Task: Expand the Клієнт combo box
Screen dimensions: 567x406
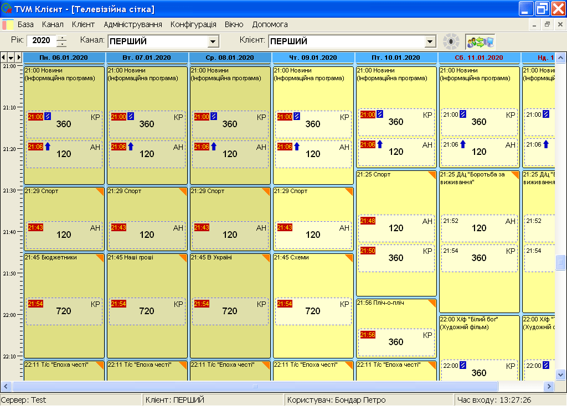Action: pyautogui.click(x=430, y=41)
